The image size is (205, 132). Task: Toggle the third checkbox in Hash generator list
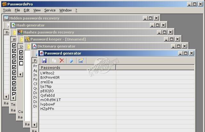tap(14, 56)
